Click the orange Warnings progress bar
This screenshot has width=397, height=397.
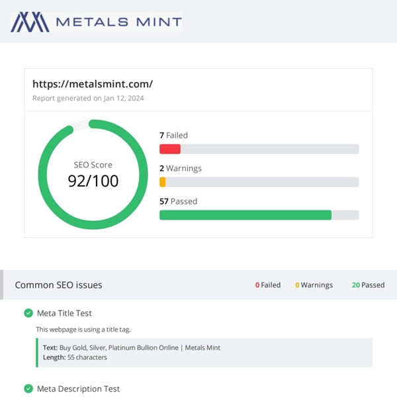point(163,182)
